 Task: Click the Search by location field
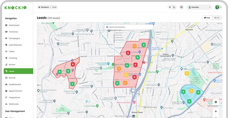[129, 27]
